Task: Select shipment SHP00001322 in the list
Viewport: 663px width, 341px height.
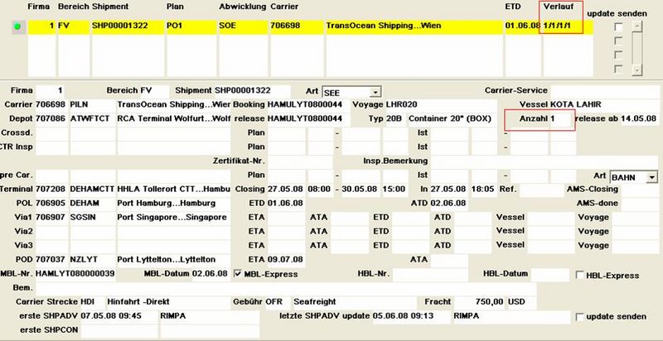Action: tap(128, 26)
